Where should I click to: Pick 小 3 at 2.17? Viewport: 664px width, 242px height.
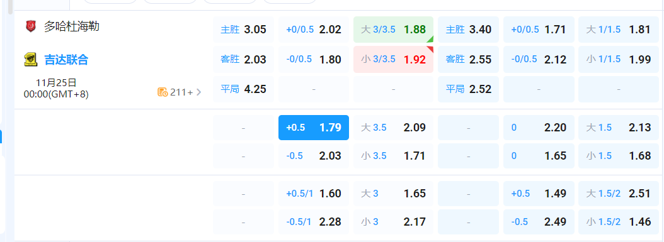click(x=393, y=222)
